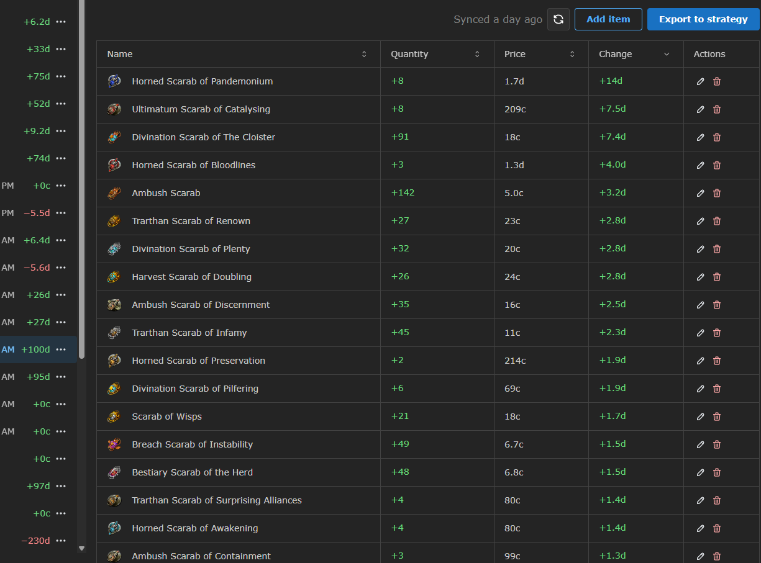Edit the Ambush Scarab entry

[700, 193]
